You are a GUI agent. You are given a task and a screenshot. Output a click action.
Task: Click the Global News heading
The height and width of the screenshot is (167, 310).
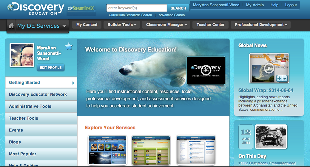(x=252, y=46)
